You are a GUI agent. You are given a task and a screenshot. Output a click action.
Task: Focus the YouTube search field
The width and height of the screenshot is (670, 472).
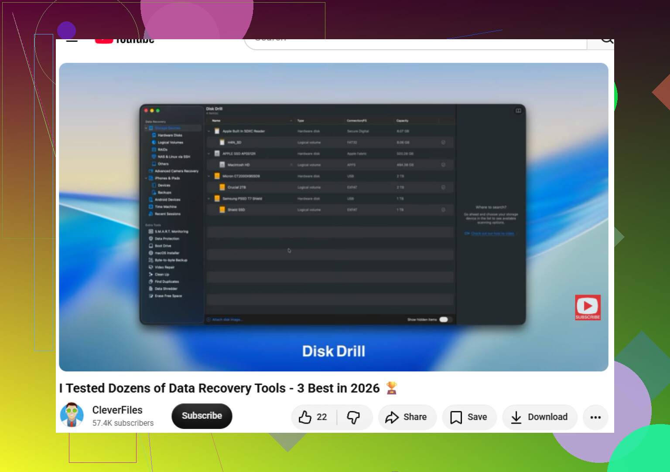pyautogui.click(x=415, y=44)
